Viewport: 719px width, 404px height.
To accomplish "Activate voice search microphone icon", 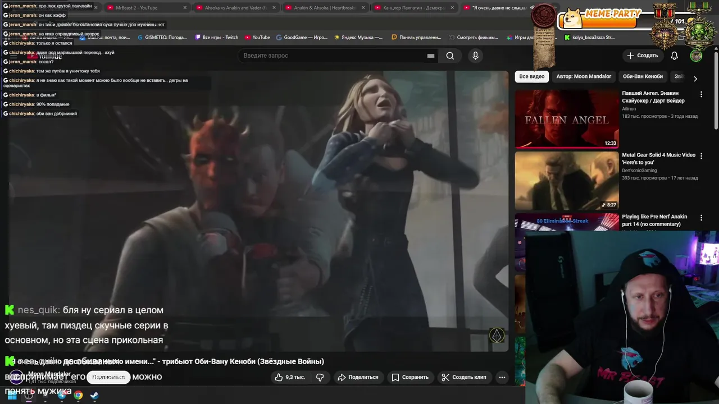I will pos(475,56).
